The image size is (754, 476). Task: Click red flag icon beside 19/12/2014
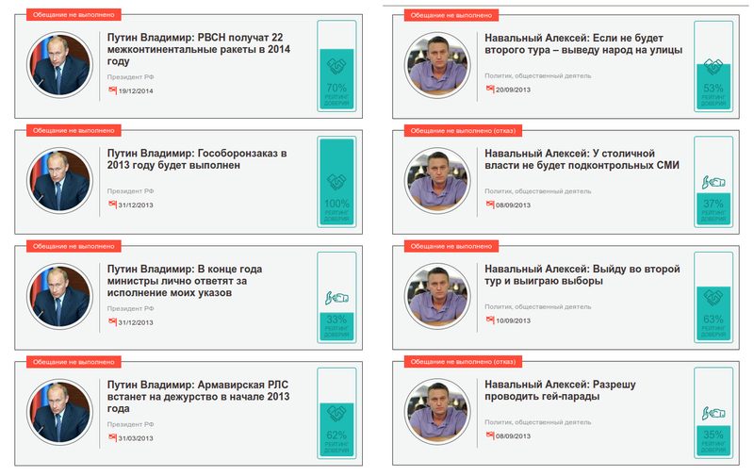(112, 90)
